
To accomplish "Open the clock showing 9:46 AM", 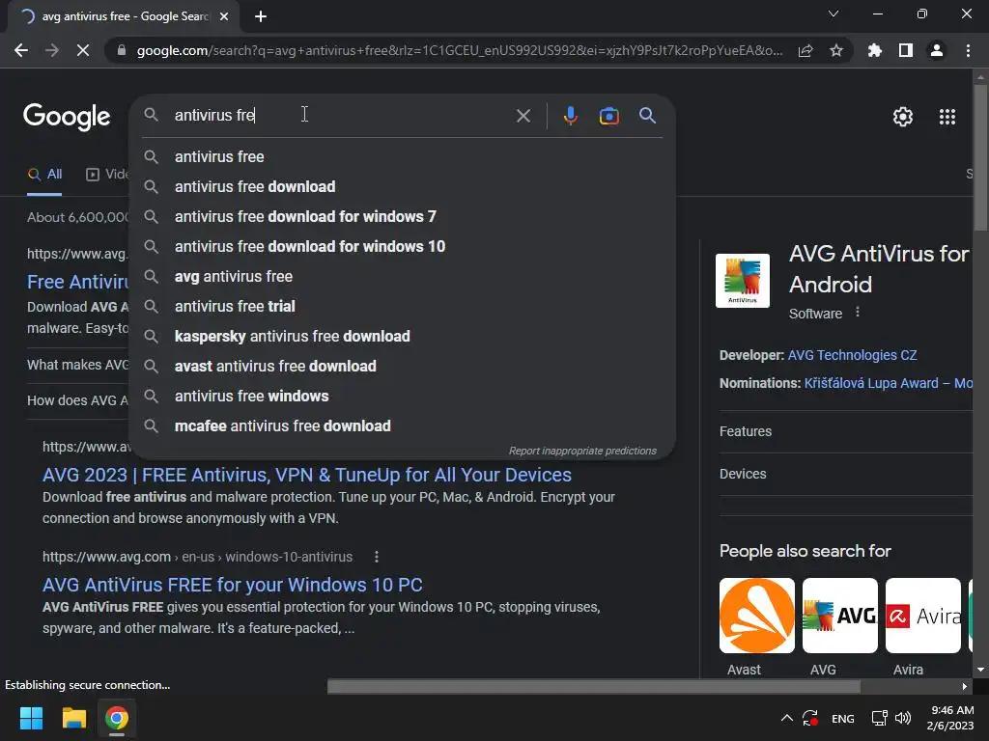I will [x=951, y=718].
